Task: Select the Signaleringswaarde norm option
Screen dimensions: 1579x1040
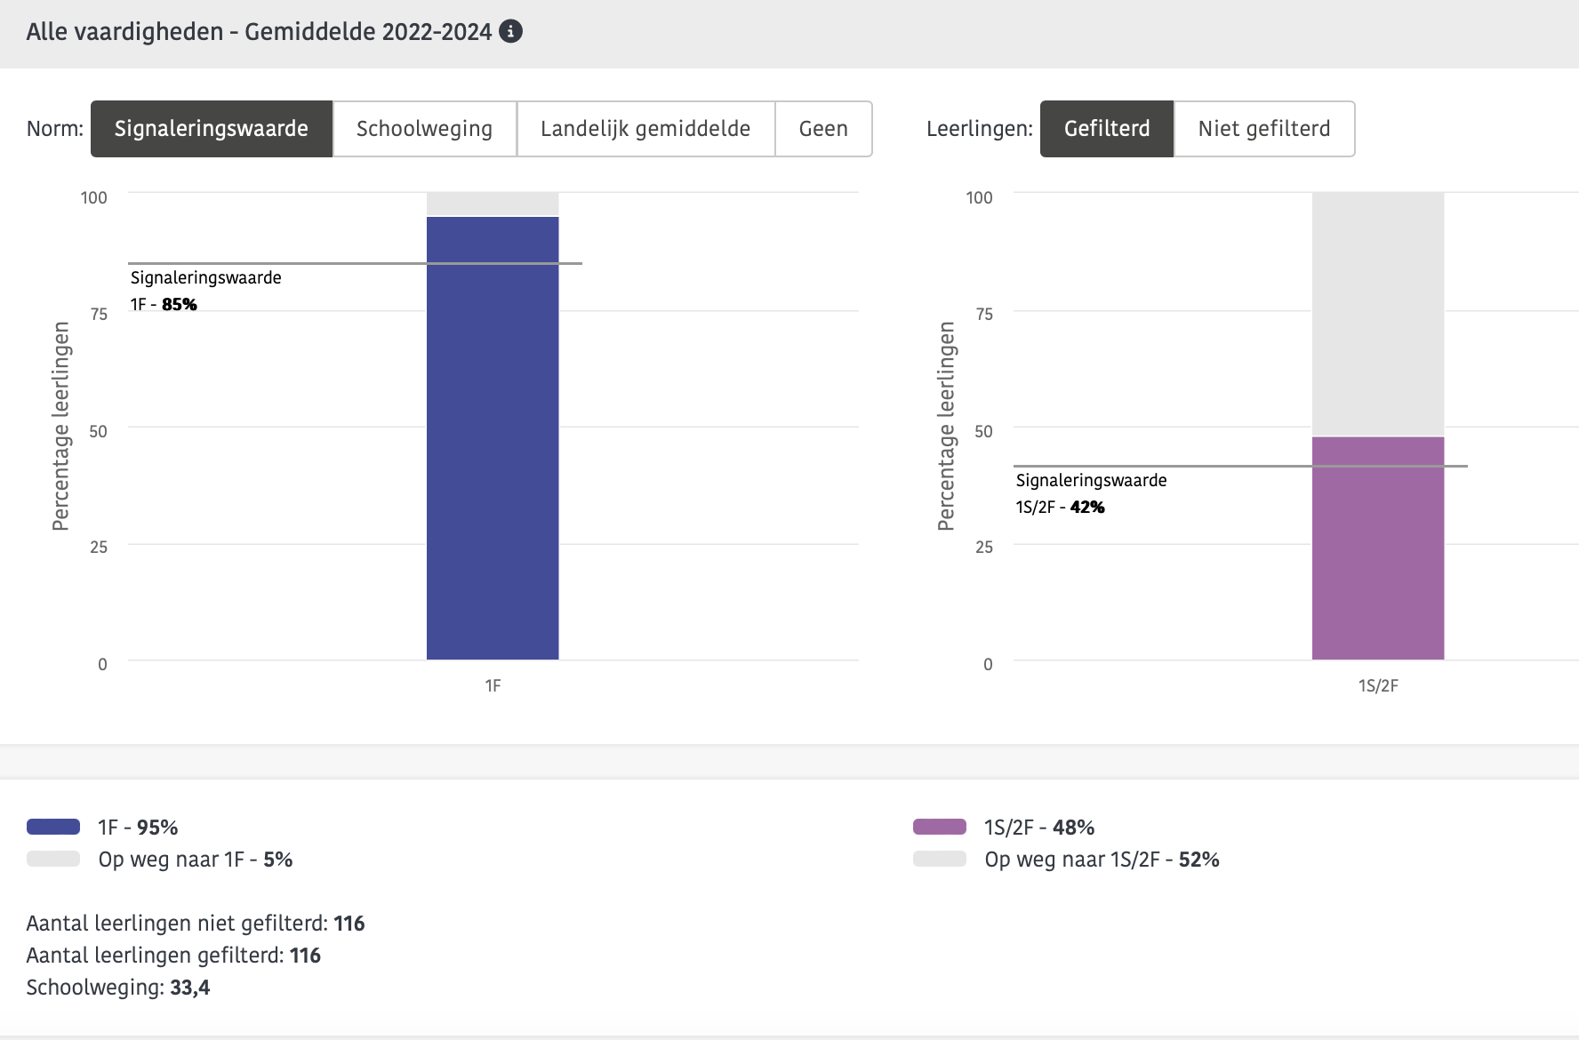Action: 212,129
